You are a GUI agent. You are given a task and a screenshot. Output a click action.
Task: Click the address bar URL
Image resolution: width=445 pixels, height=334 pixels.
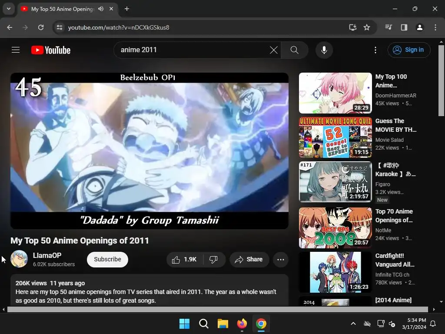[119, 27]
